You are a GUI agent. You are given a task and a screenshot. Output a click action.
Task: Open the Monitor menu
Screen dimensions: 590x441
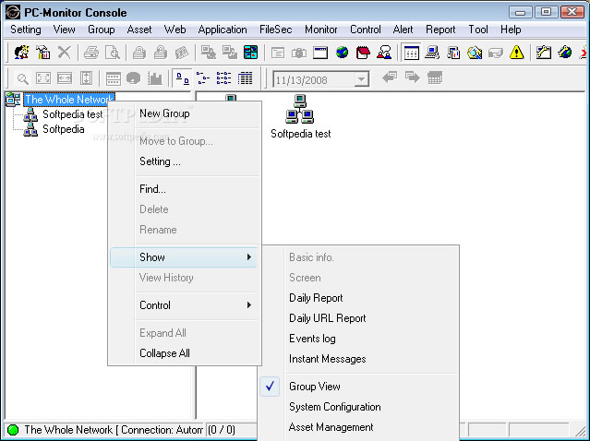click(x=321, y=30)
